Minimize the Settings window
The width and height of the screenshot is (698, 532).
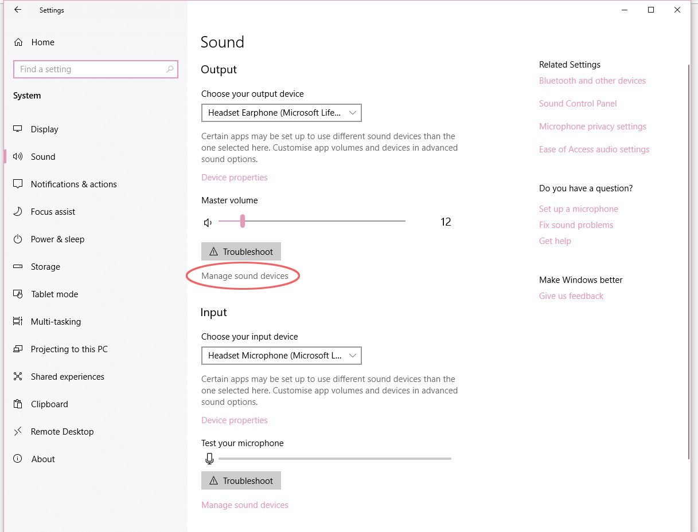[x=625, y=10]
